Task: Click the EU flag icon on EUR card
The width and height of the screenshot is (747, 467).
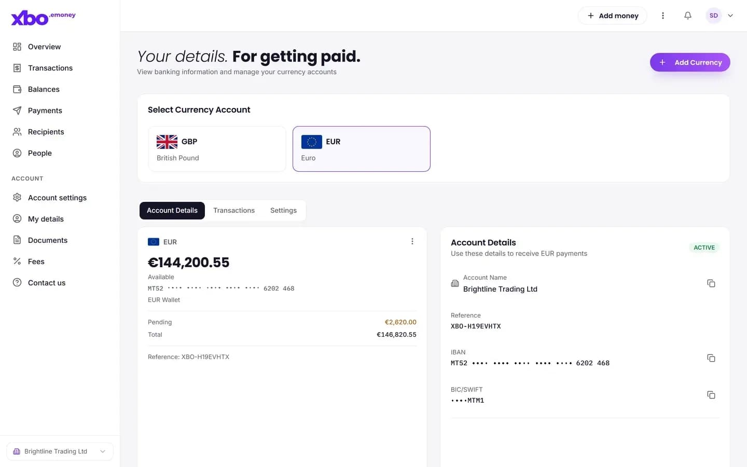Action: pyautogui.click(x=312, y=142)
